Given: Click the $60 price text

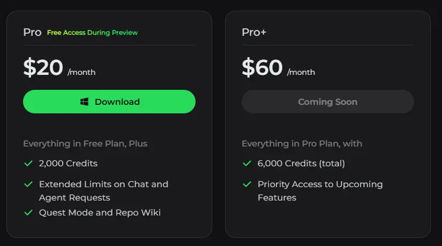Looking at the screenshot, I should [262, 67].
